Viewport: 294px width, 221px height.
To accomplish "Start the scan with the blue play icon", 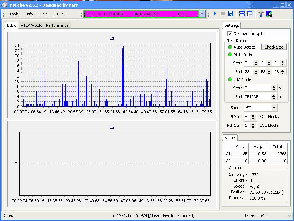I will click(x=215, y=14).
